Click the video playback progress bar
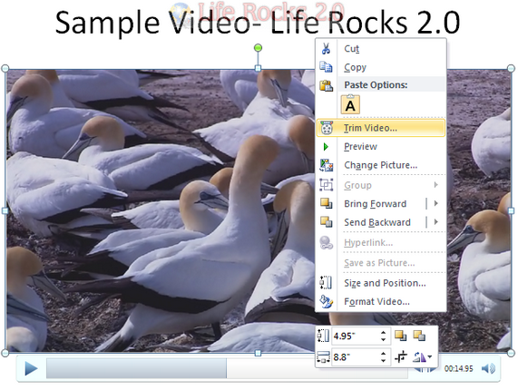The width and height of the screenshot is (518, 390). (227, 368)
